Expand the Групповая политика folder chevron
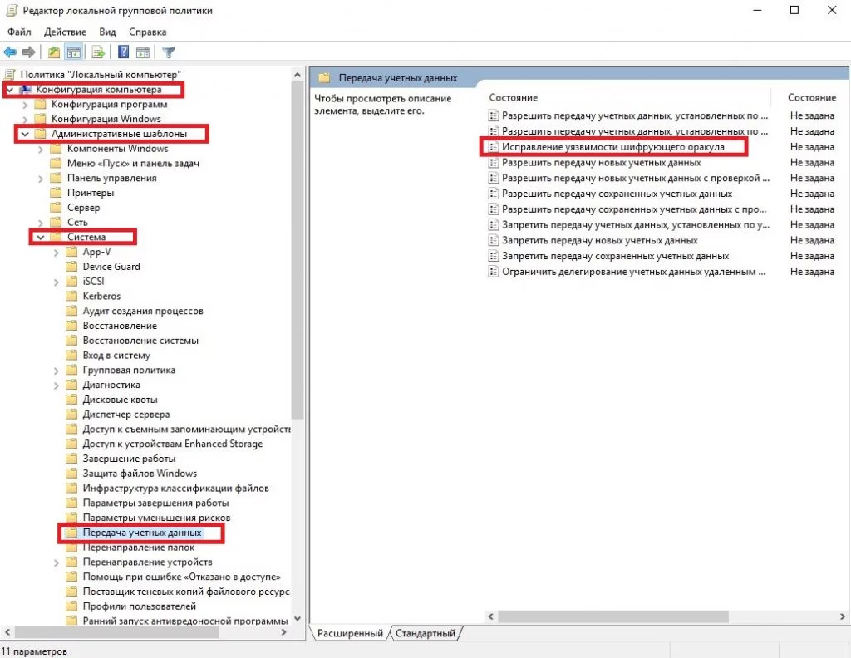Screen dimensions: 851x658 pyautogui.click(x=57, y=371)
